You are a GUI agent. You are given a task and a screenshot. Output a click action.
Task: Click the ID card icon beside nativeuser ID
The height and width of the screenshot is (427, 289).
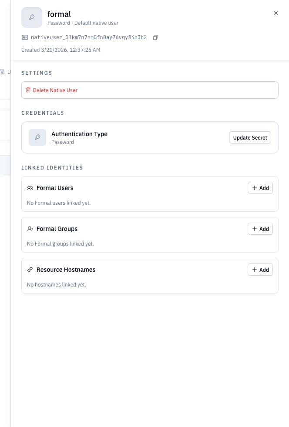coord(24,37)
